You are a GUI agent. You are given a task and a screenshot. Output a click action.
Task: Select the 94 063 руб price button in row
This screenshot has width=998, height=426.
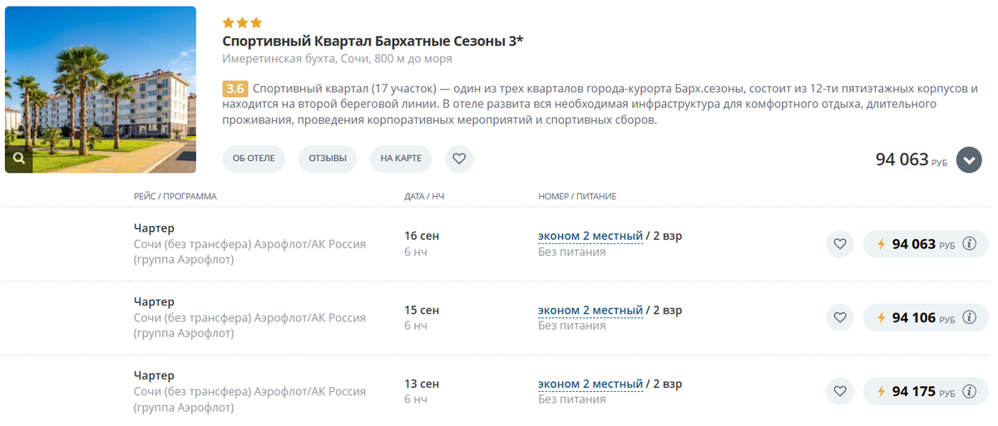coord(926,244)
